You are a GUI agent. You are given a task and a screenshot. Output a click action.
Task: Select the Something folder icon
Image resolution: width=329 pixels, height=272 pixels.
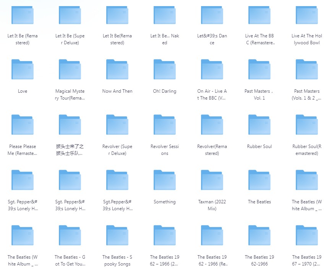tap(165, 180)
